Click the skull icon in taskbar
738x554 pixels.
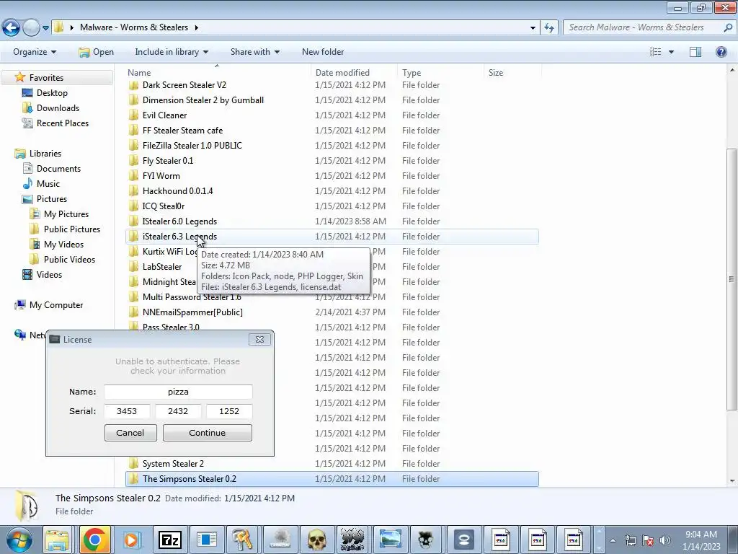pos(317,540)
